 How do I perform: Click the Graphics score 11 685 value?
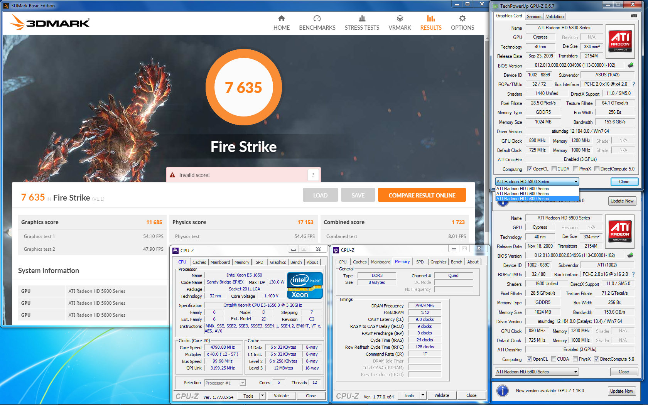(154, 222)
